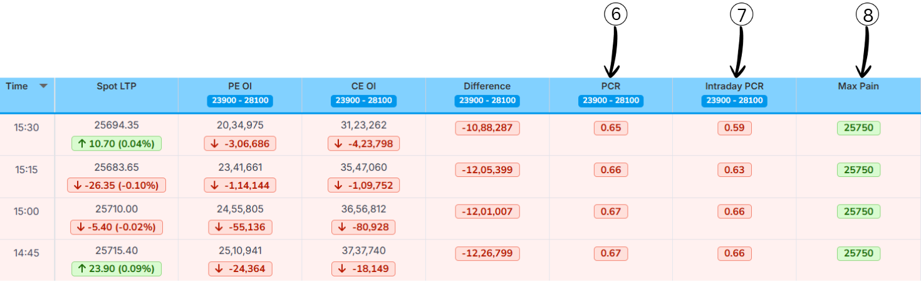Click the Time column sort arrow
Image resolution: width=921 pixels, height=282 pixels.
coord(43,86)
